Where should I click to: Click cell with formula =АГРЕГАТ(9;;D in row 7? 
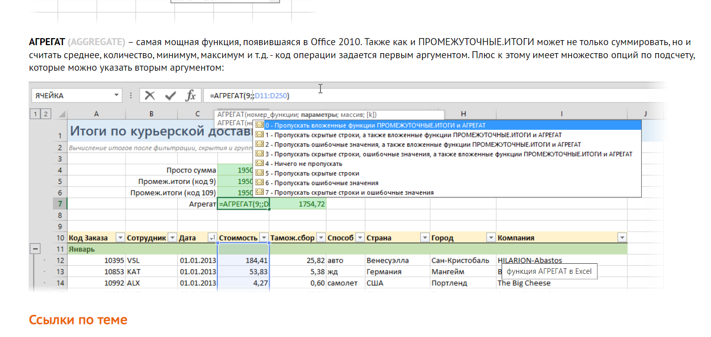pos(244,204)
